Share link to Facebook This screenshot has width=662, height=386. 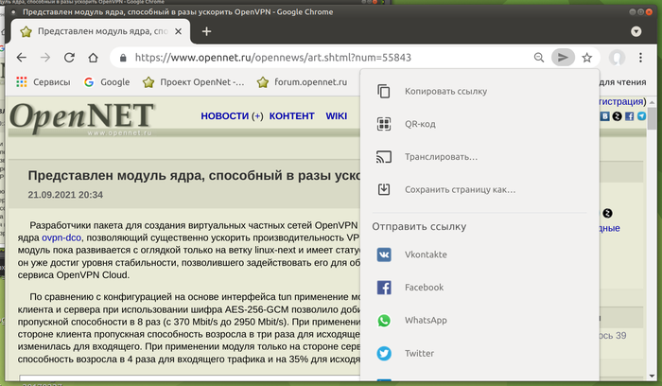[x=423, y=288]
